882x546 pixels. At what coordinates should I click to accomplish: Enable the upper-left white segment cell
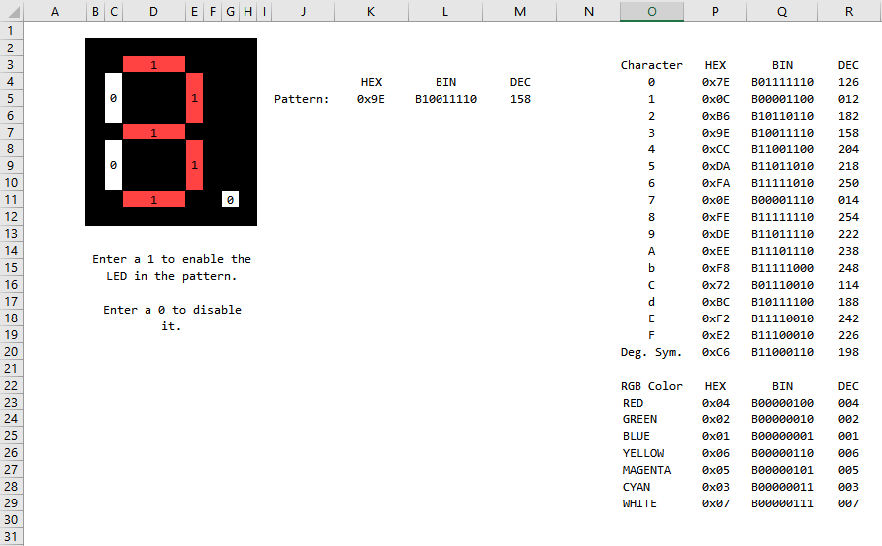coord(113,98)
